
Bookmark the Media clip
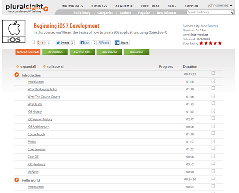pyautogui.click(x=213, y=141)
